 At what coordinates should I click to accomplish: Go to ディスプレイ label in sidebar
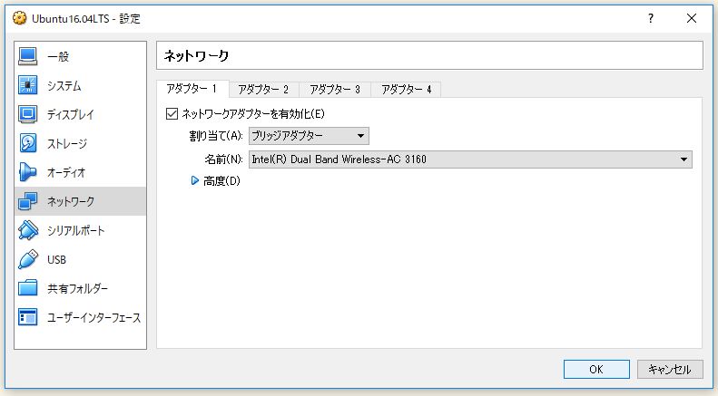pos(71,114)
